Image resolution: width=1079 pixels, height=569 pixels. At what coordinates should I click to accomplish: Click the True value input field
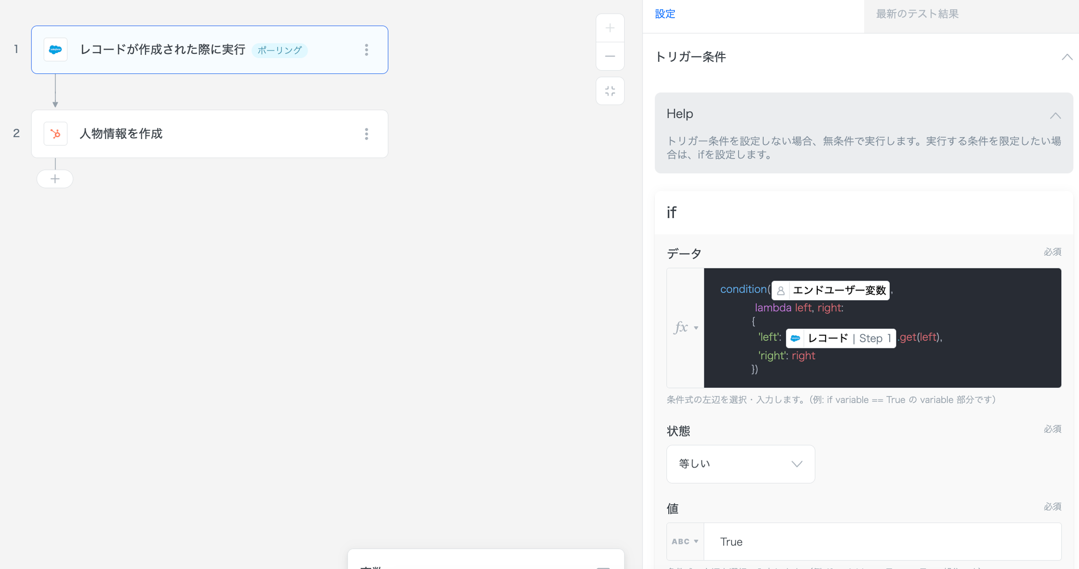click(882, 541)
